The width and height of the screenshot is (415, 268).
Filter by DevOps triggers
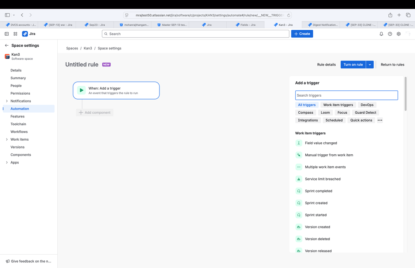click(367, 105)
